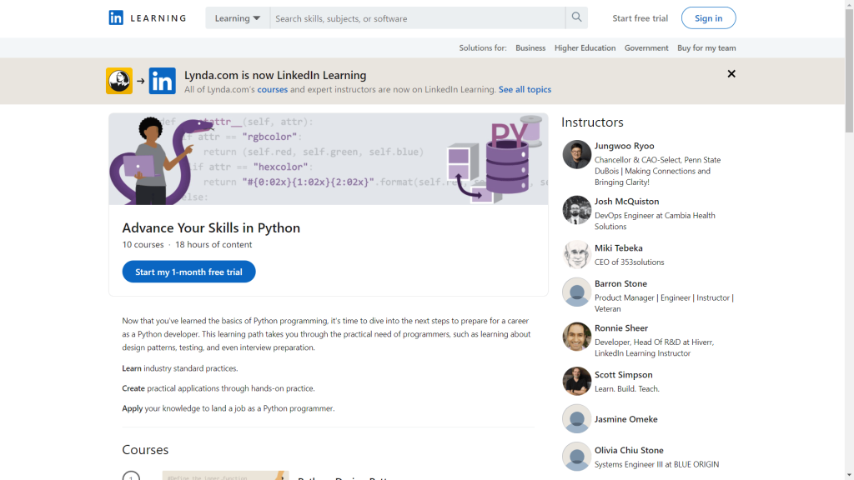Open the See all topics link
Image resolution: width=854 pixels, height=480 pixels.
point(525,89)
